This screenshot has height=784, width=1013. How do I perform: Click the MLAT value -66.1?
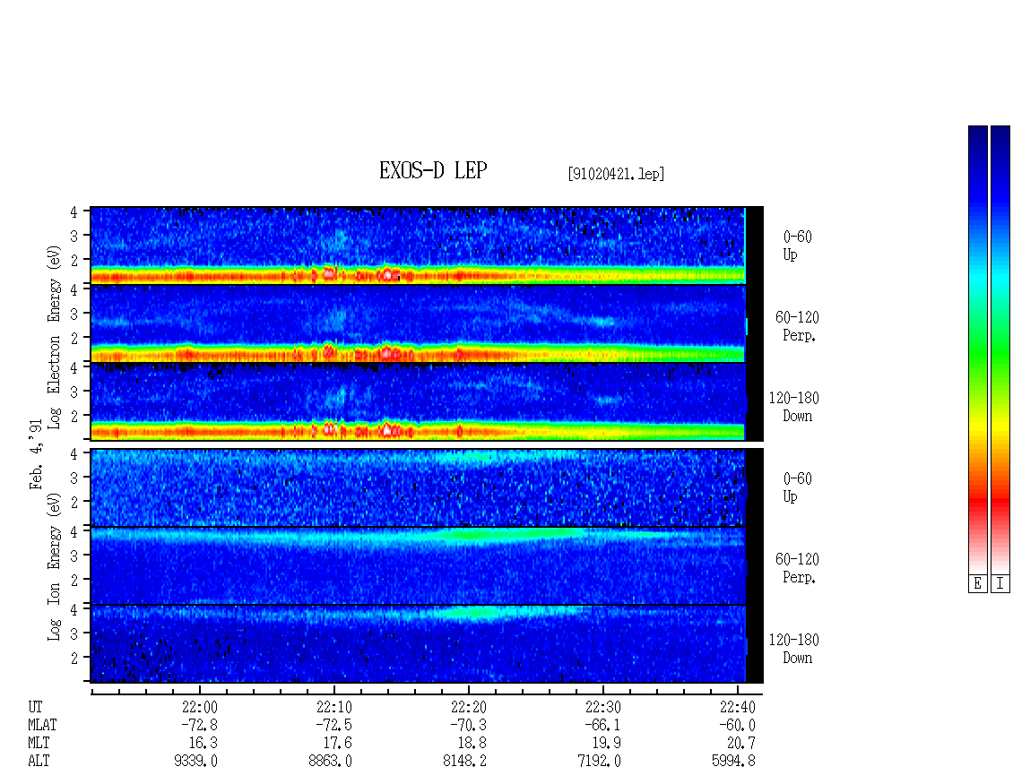pos(602,725)
